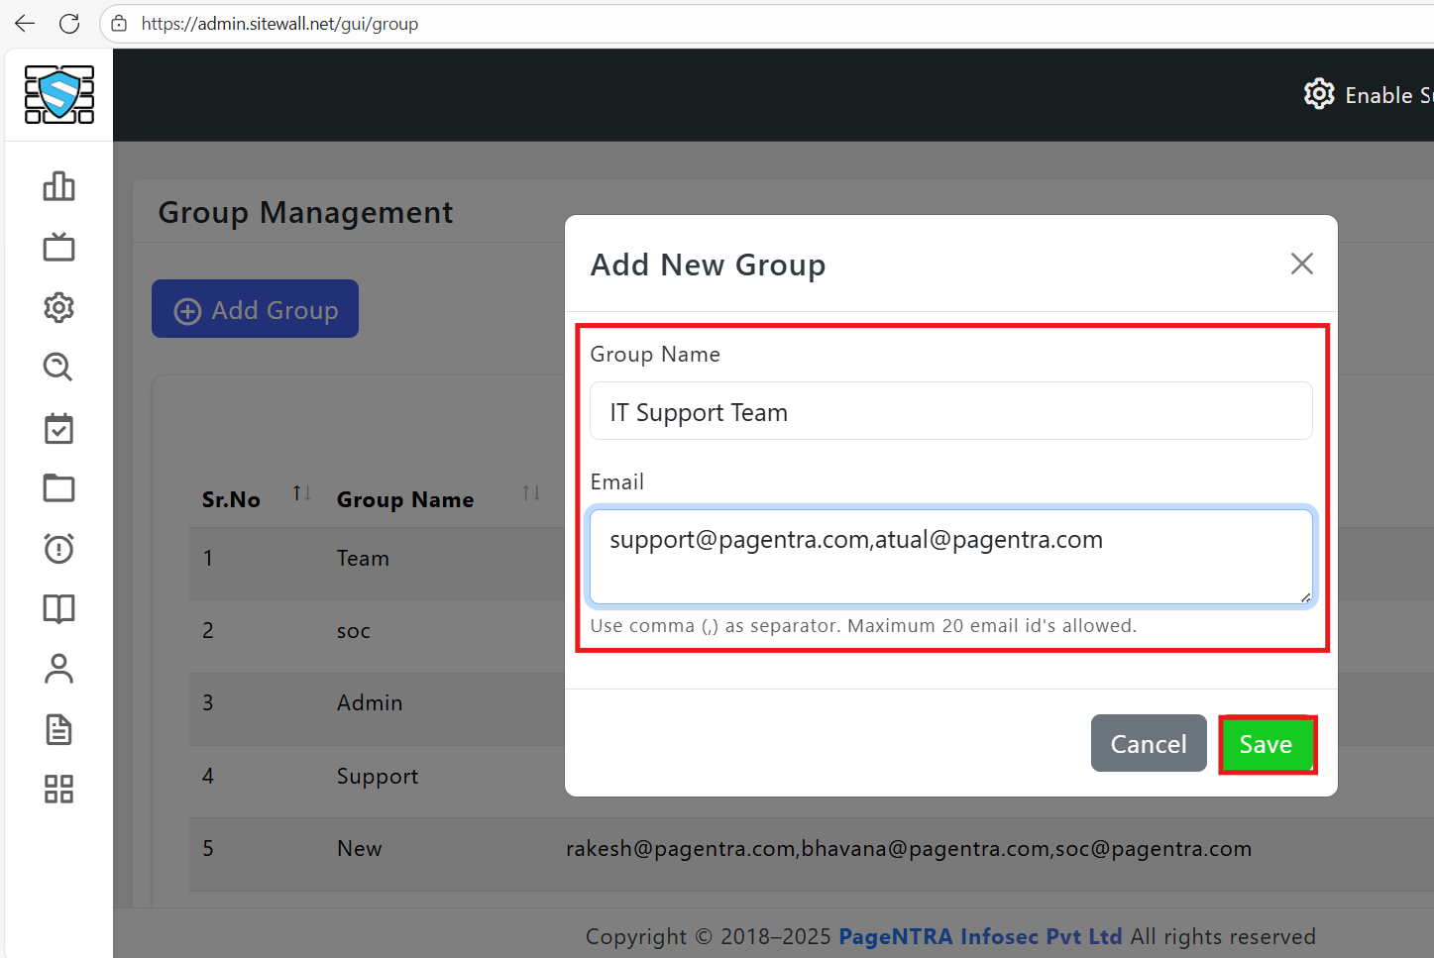
Task: Open the user profile sidebar icon
Action: (x=58, y=669)
